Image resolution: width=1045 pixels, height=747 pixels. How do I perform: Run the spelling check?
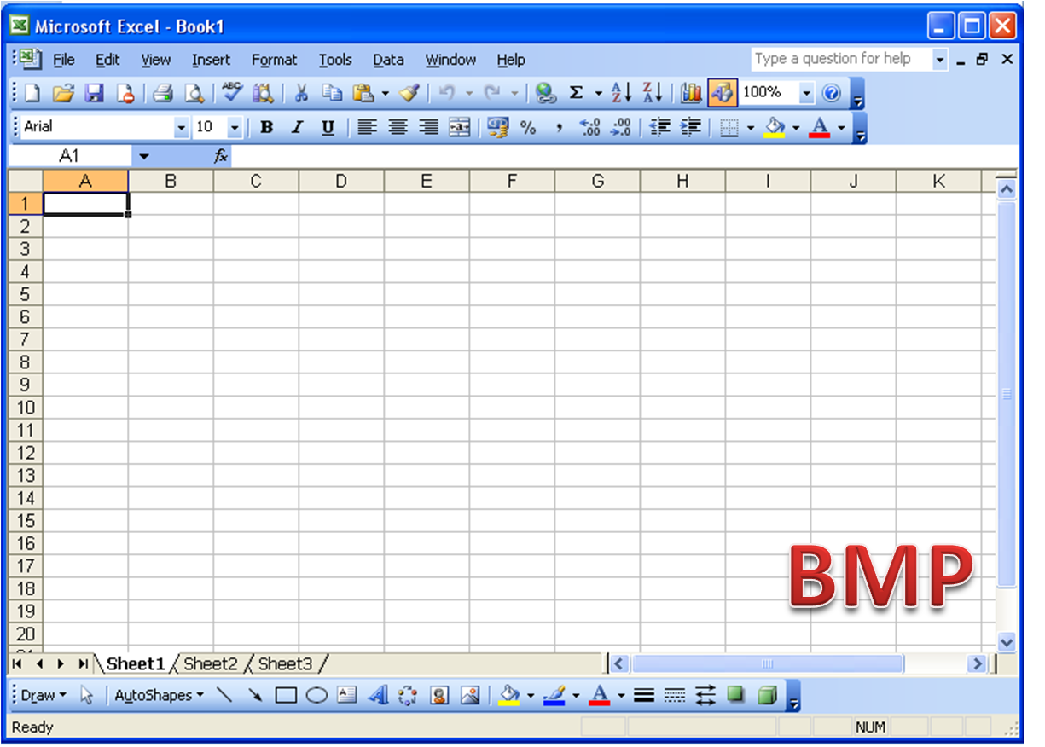click(x=232, y=93)
